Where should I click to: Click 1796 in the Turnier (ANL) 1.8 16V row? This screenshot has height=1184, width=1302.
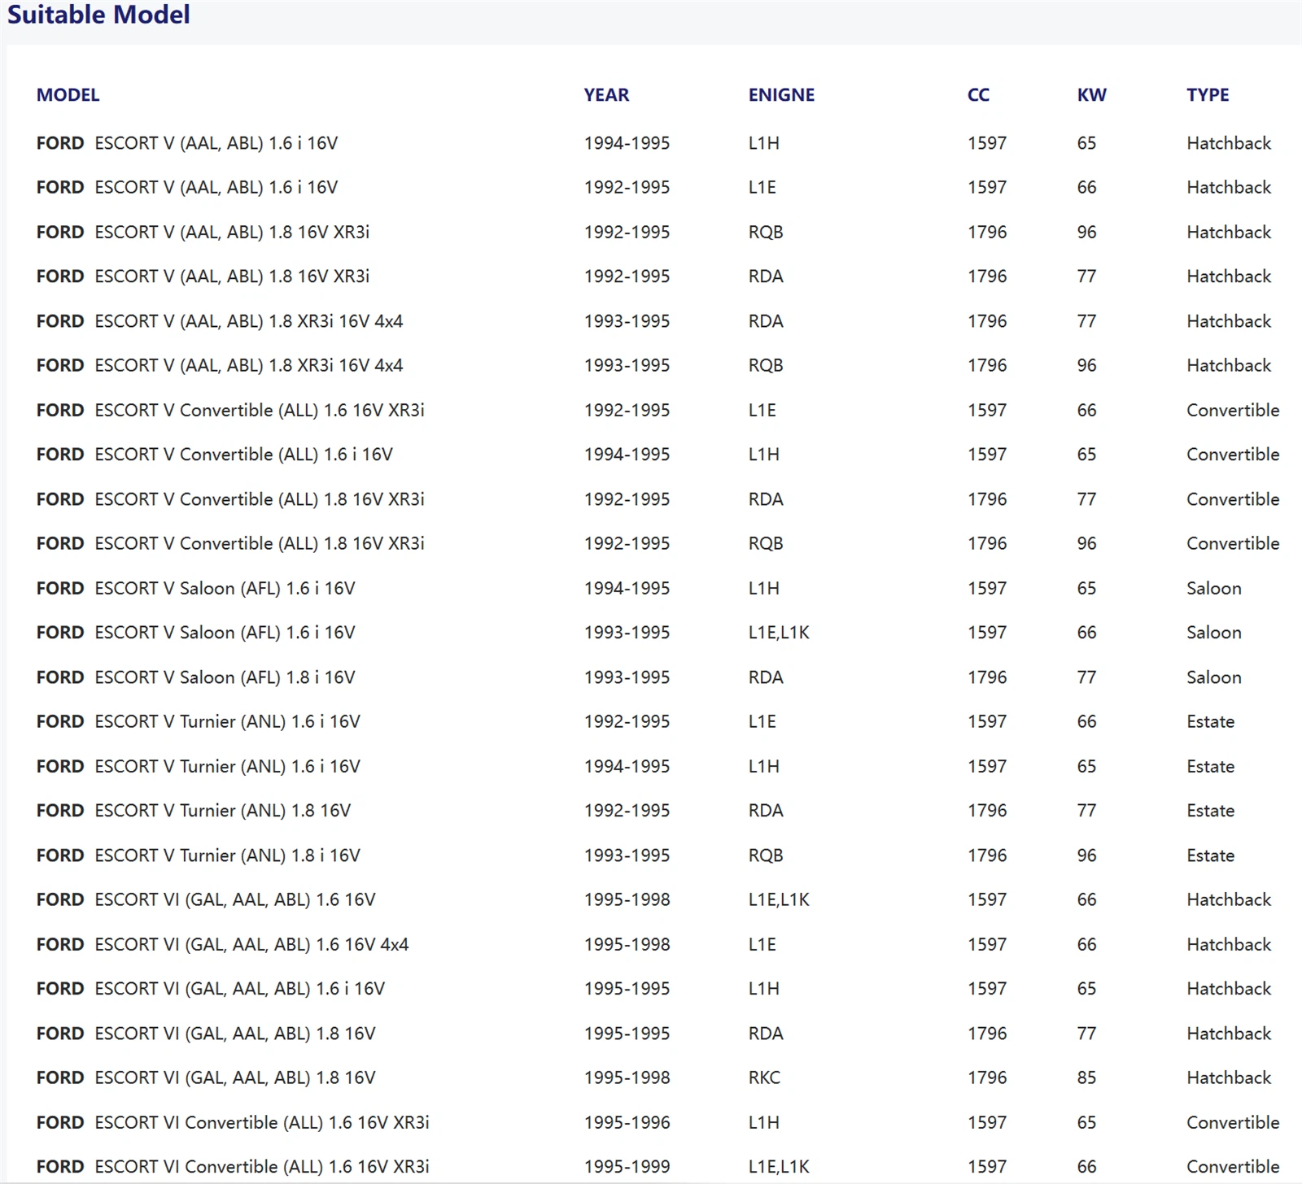coord(987,811)
